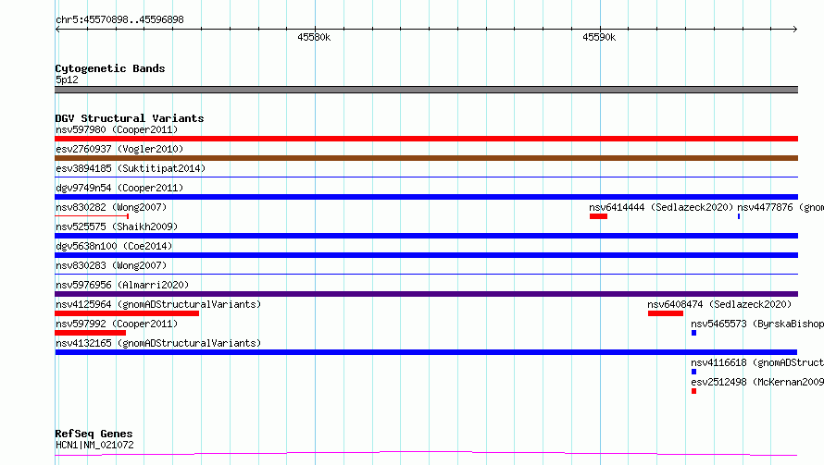The image size is (824, 465).
Task: Open the dgv9749n54 (Cooper2011) label
Action: click(119, 188)
